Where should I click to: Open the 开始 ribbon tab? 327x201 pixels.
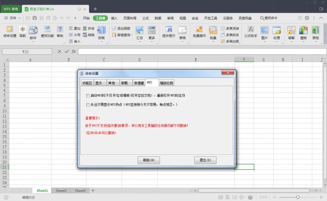tap(86, 18)
